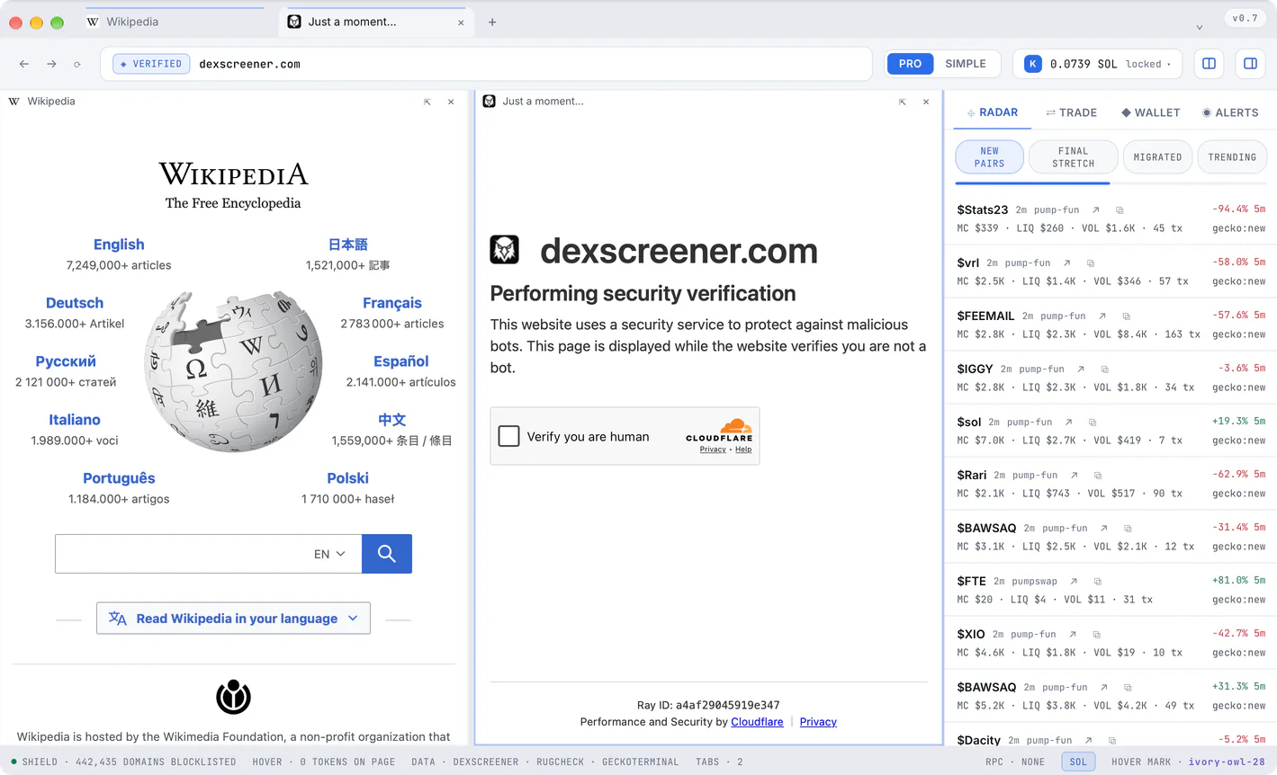The width and height of the screenshot is (1277, 775).
Task: Select the TRENDING filter
Action: pyautogui.click(x=1232, y=157)
